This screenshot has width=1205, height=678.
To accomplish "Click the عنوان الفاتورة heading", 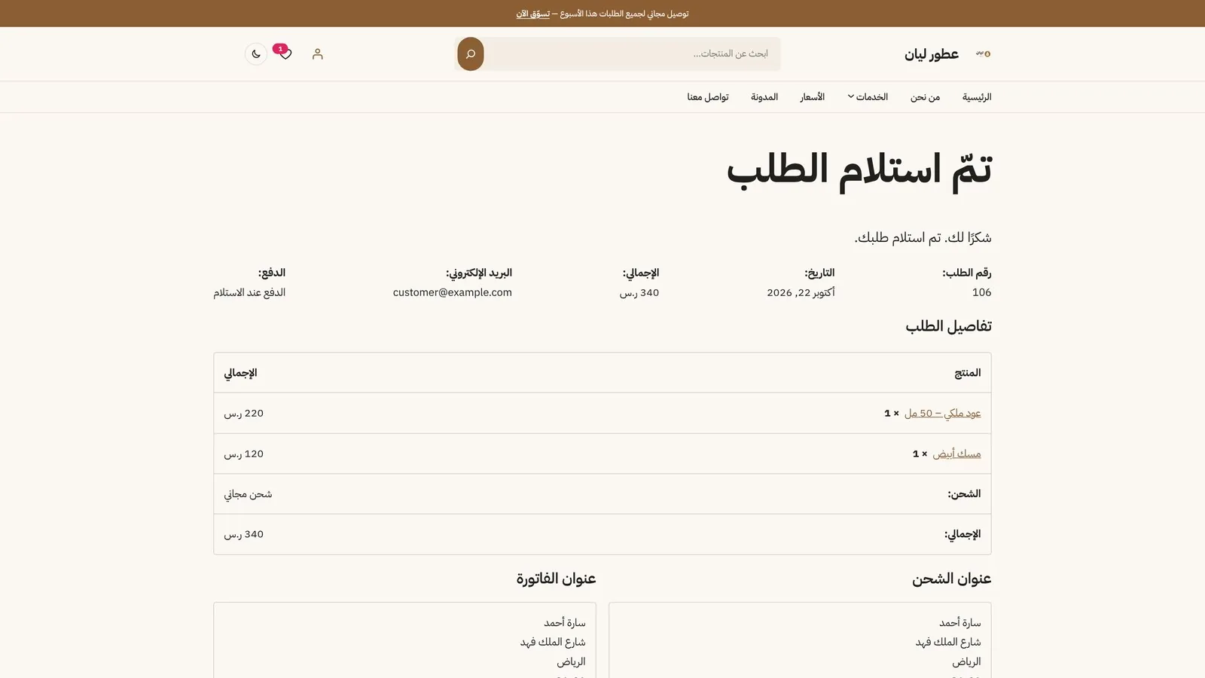I will pyautogui.click(x=556, y=579).
